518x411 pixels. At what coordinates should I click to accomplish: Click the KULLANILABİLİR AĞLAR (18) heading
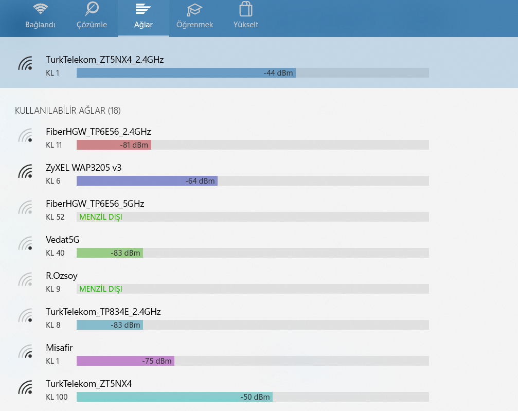pyautogui.click(x=68, y=111)
